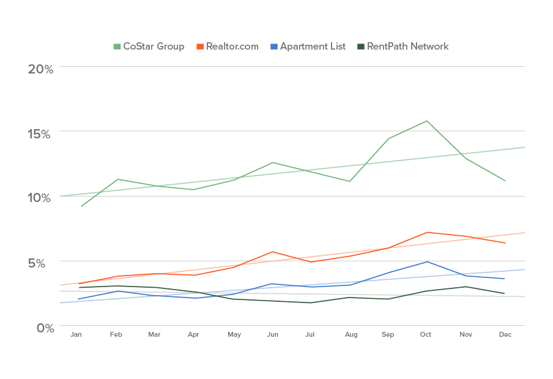This screenshot has height=379, width=553.
Task: Click the CoStar Group October peak point
Action: click(x=427, y=121)
